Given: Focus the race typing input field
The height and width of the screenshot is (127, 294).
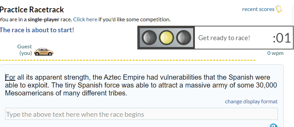Looking at the screenshot, I should [x=141, y=114].
